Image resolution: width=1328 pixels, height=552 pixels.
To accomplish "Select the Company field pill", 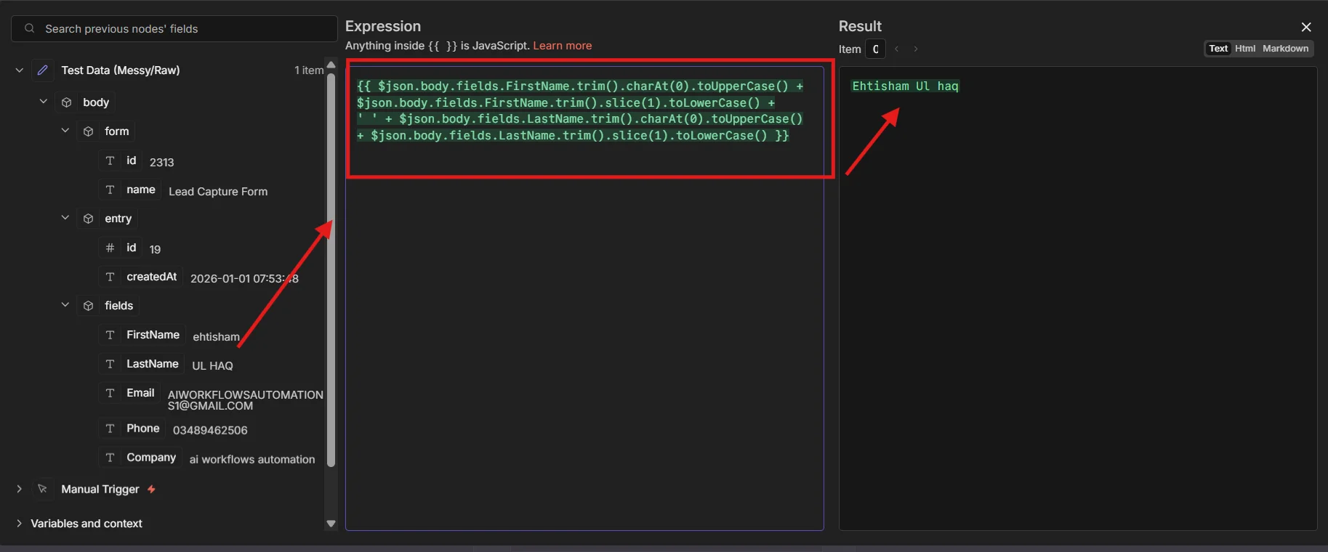I will click(140, 458).
